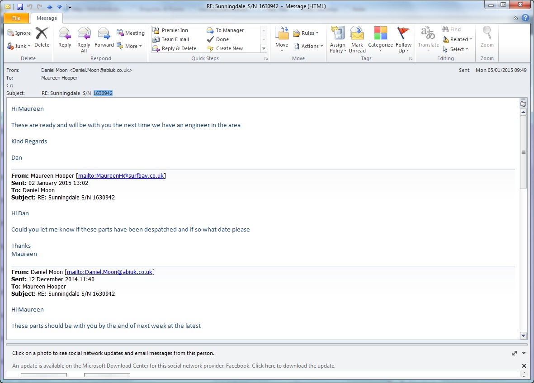Run the Done quick step
The height and width of the screenshot is (383, 534).
pos(222,39)
